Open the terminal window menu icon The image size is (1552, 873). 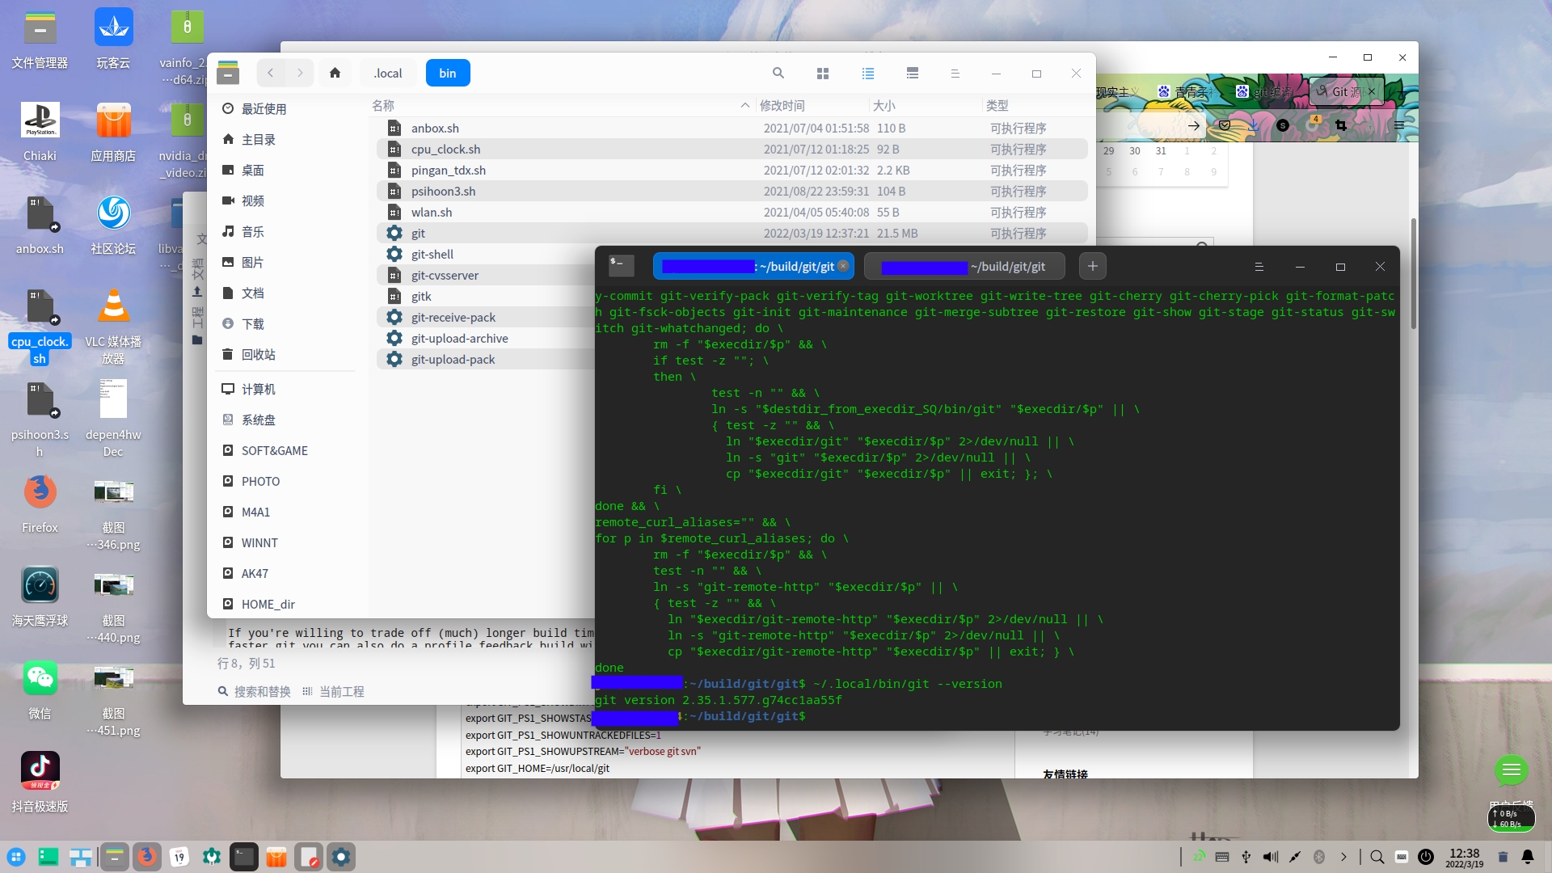[x=1259, y=267]
